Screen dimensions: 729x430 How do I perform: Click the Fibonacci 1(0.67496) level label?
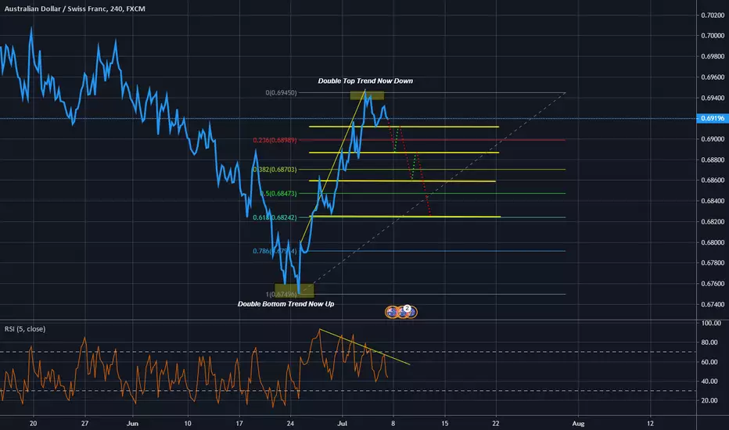click(281, 294)
